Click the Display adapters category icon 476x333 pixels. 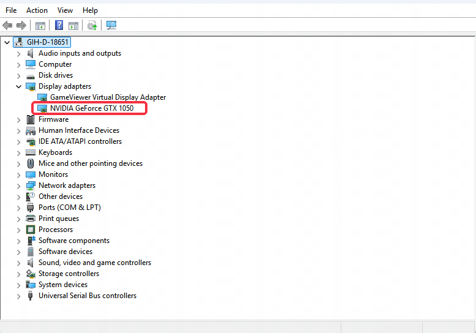(31, 86)
